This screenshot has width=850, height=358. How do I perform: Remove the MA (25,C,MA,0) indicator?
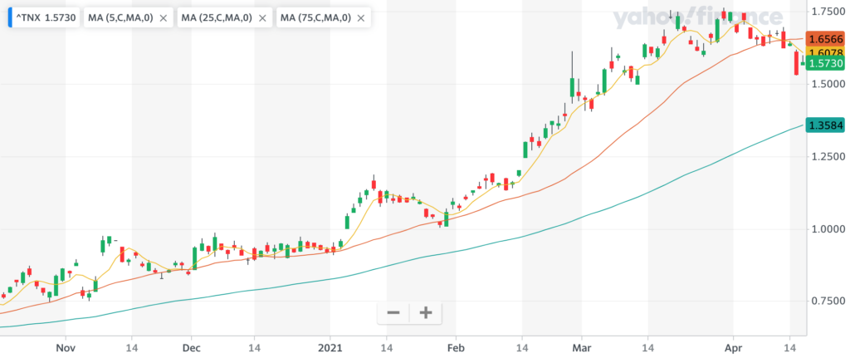click(x=262, y=18)
